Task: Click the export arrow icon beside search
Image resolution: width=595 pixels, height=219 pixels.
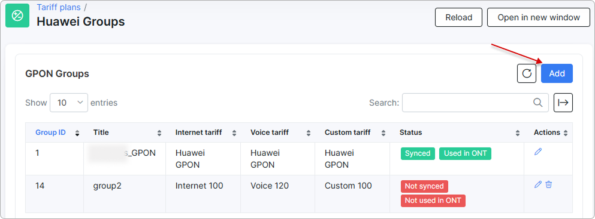Action: coord(563,103)
